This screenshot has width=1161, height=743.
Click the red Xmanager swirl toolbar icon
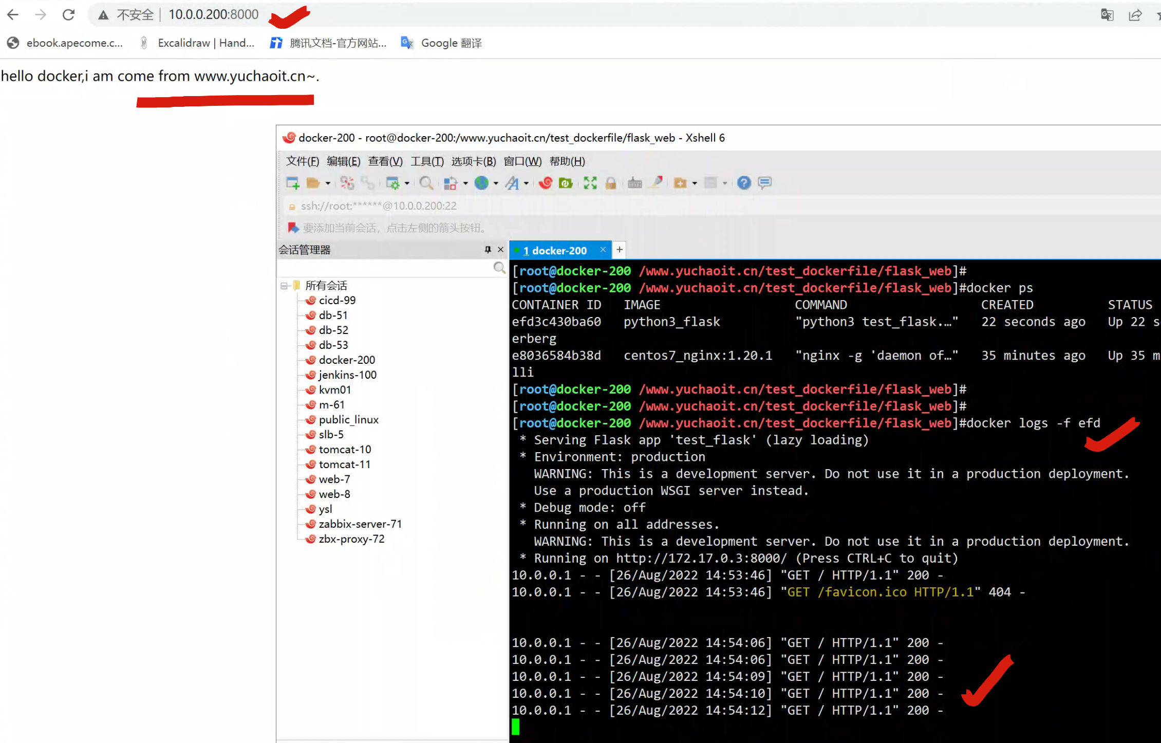546,183
